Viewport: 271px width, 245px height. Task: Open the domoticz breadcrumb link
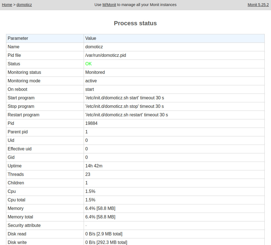click(24, 5)
